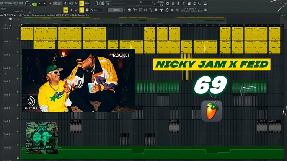Mute Track 1 using its green dot
287x161 pixels.
[x=18, y=39]
